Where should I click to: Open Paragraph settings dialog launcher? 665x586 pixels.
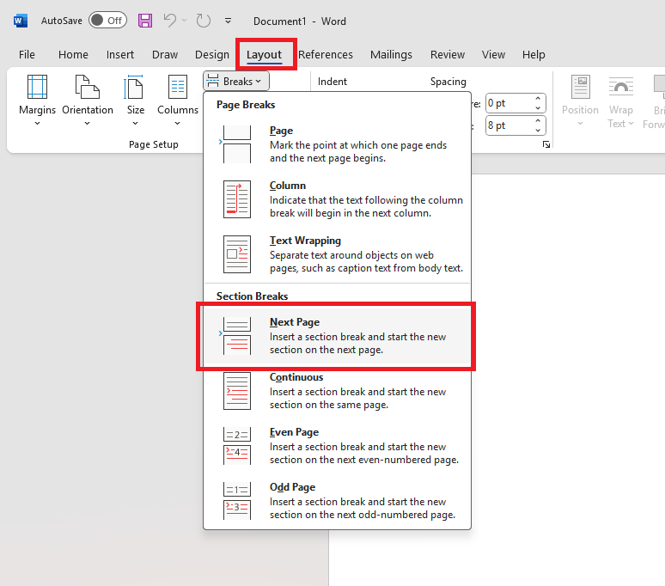pos(546,146)
